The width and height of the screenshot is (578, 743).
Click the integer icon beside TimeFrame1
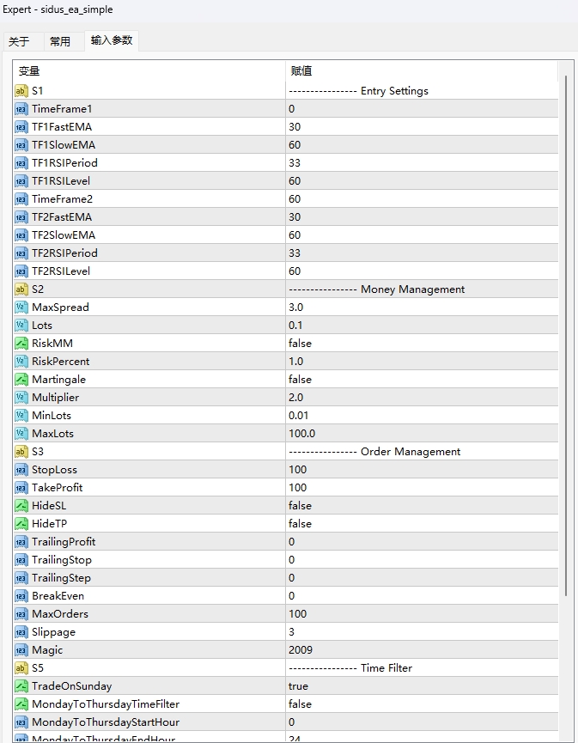(21, 109)
